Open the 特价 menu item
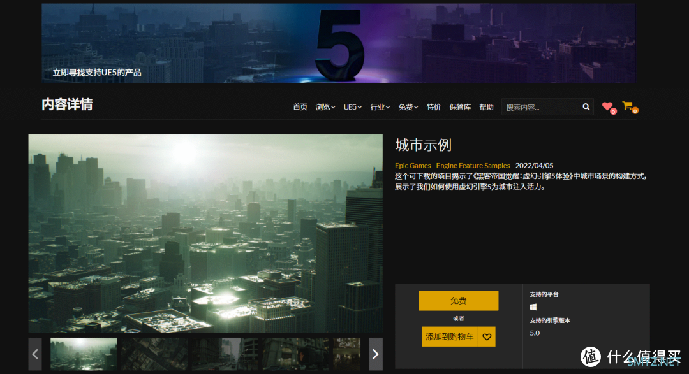This screenshot has width=689, height=374. click(434, 107)
